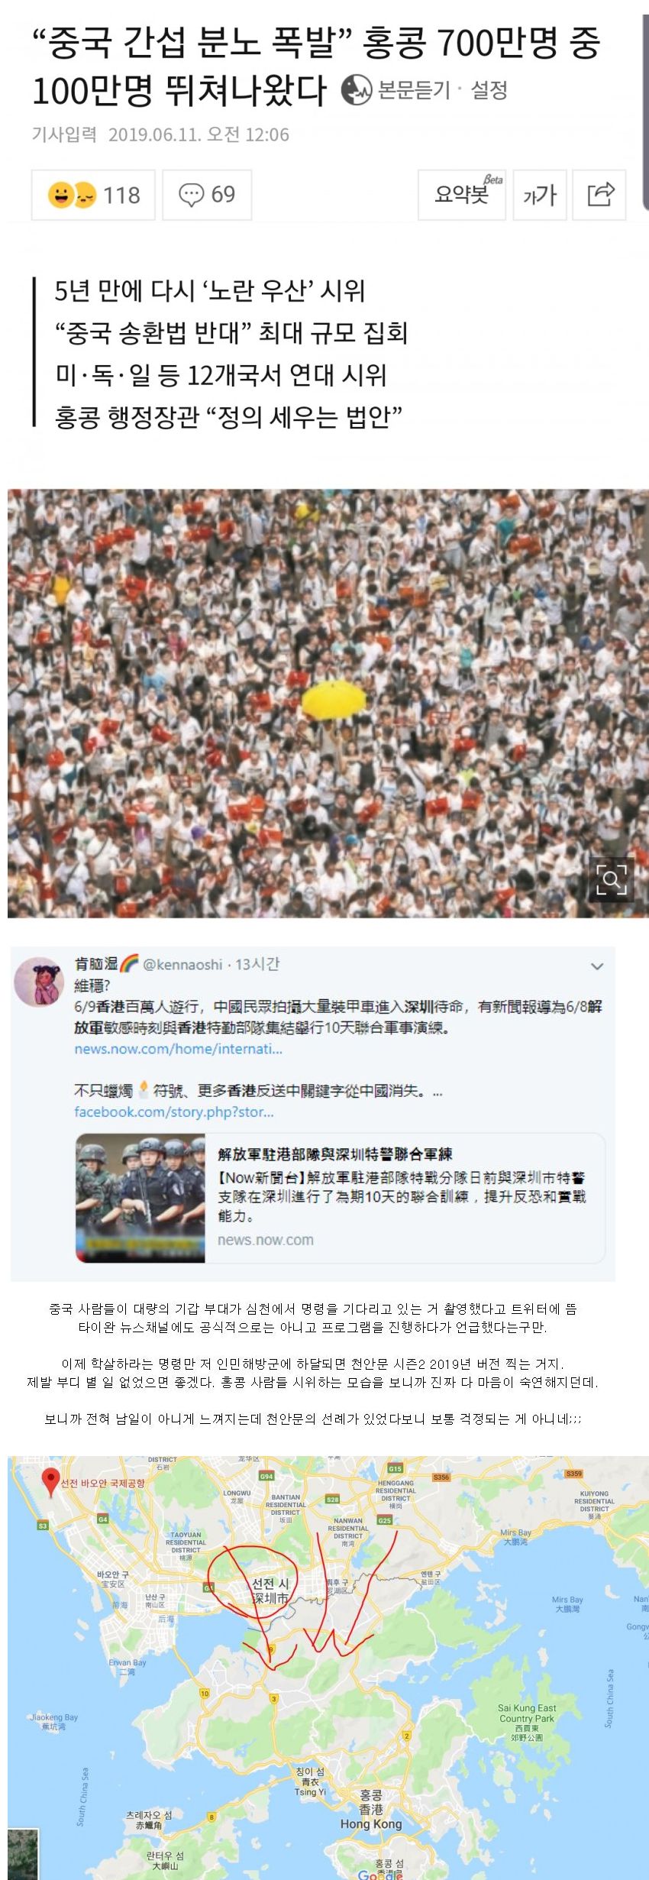Image resolution: width=649 pixels, height=1880 pixels.
Task: Click the 본문듣기 audio listen icon
Action: click(x=356, y=90)
